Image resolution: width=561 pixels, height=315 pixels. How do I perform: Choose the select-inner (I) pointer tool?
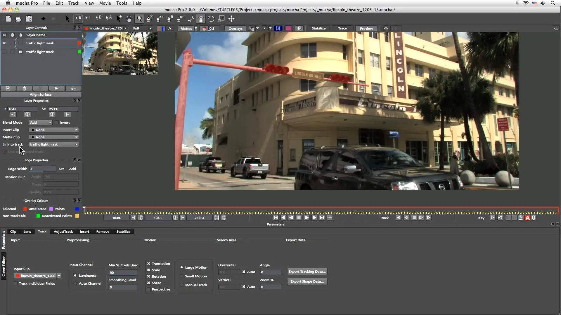(x=88, y=18)
